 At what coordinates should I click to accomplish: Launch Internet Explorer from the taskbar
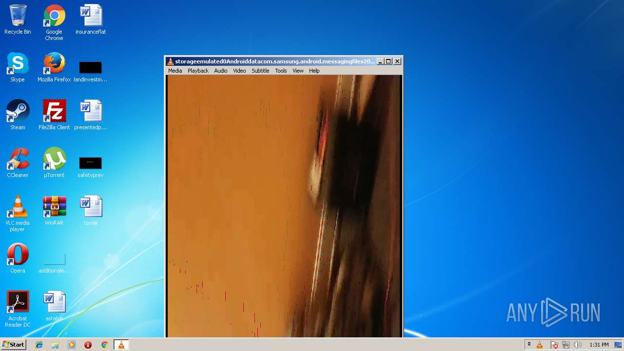(x=39, y=345)
